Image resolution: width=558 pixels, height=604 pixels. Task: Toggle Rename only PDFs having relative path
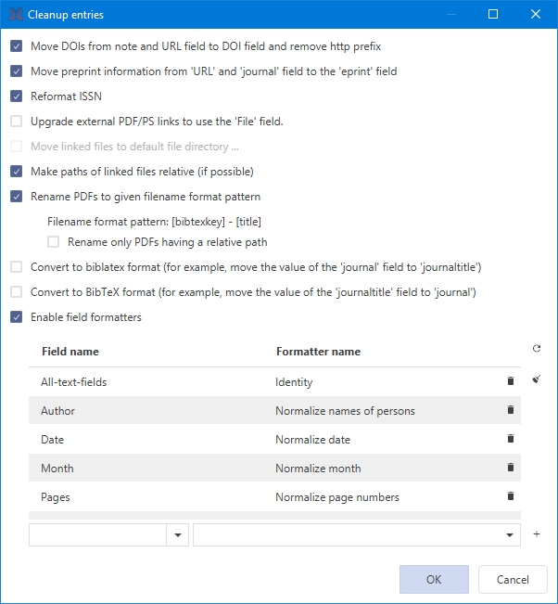point(54,242)
